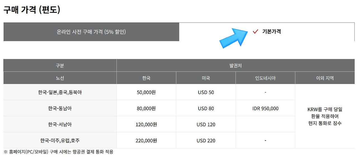Click the 미국 column header
Screen dimensions: 358x161
[x=206, y=78]
